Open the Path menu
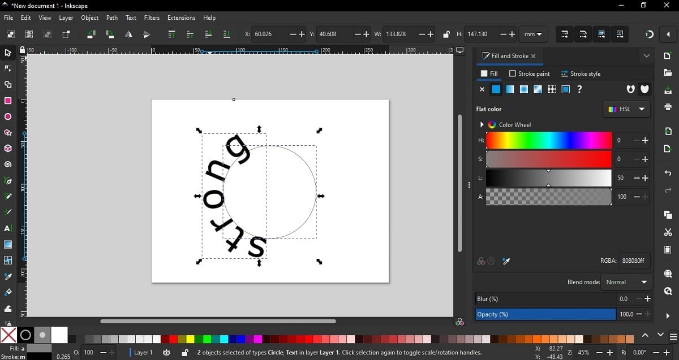Image resolution: width=679 pixels, height=360 pixels. [x=112, y=18]
